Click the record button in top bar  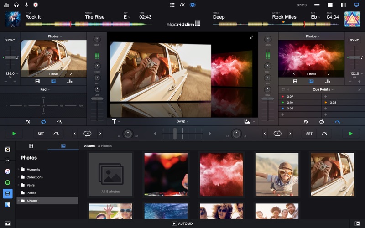[36, 5]
